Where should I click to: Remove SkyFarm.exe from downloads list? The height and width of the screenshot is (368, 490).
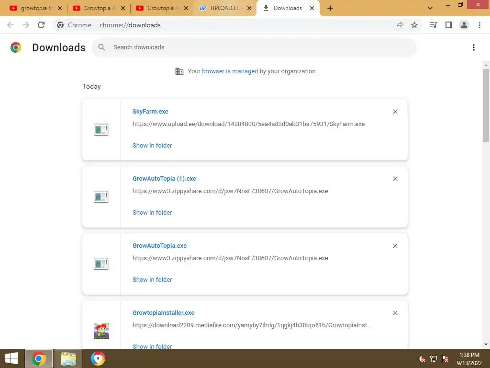pos(395,112)
